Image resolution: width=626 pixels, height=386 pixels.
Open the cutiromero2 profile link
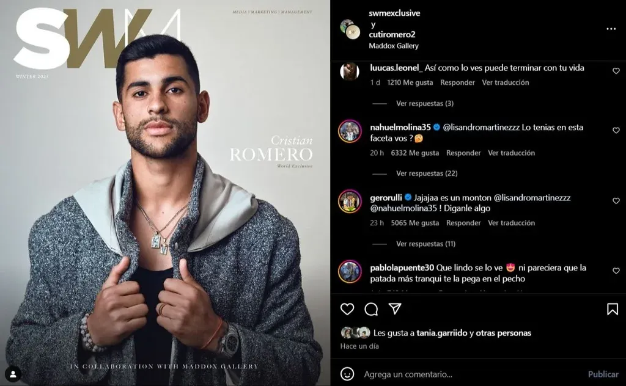[392, 35]
